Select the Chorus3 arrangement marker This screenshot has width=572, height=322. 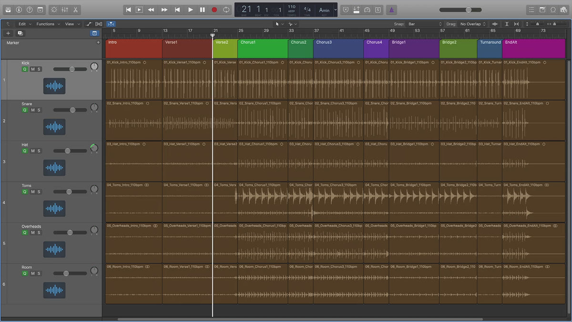click(x=337, y=48)
